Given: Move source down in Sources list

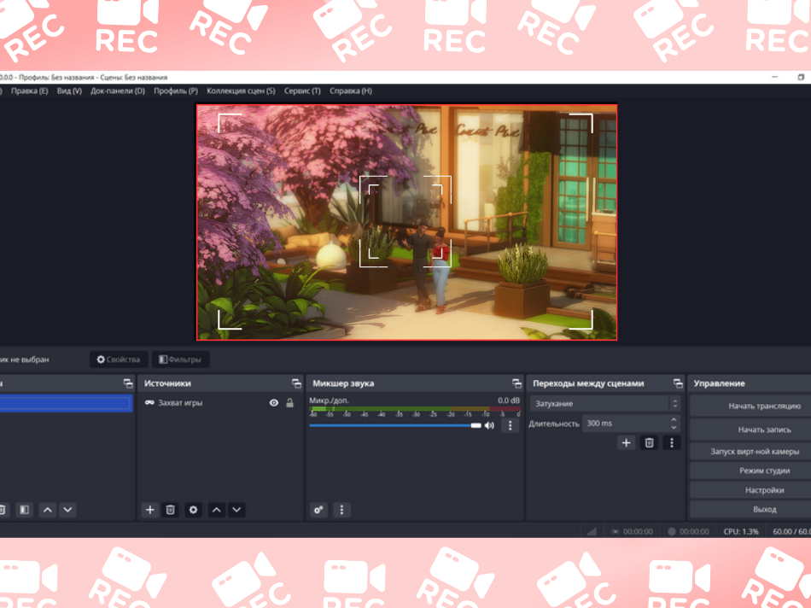Looking at the screenshot, I should pyautogui.click(x=237, y=510).
